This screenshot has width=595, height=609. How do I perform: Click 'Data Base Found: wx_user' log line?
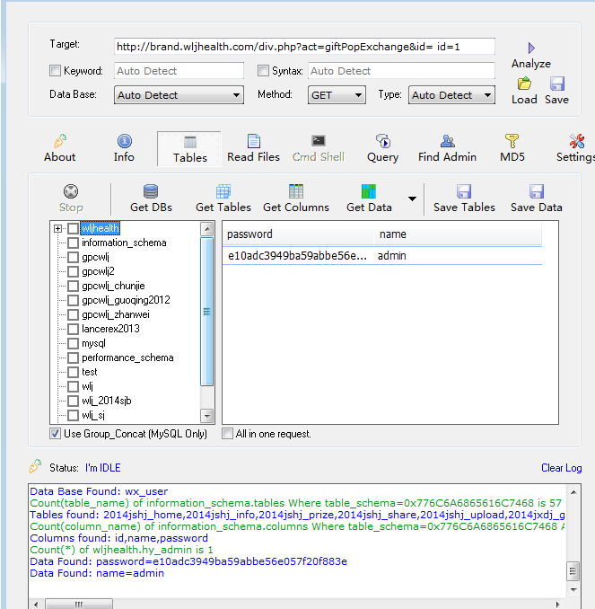pos(99,491)
